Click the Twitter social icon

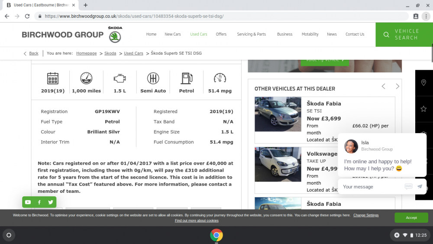click(x=51, y=202)
